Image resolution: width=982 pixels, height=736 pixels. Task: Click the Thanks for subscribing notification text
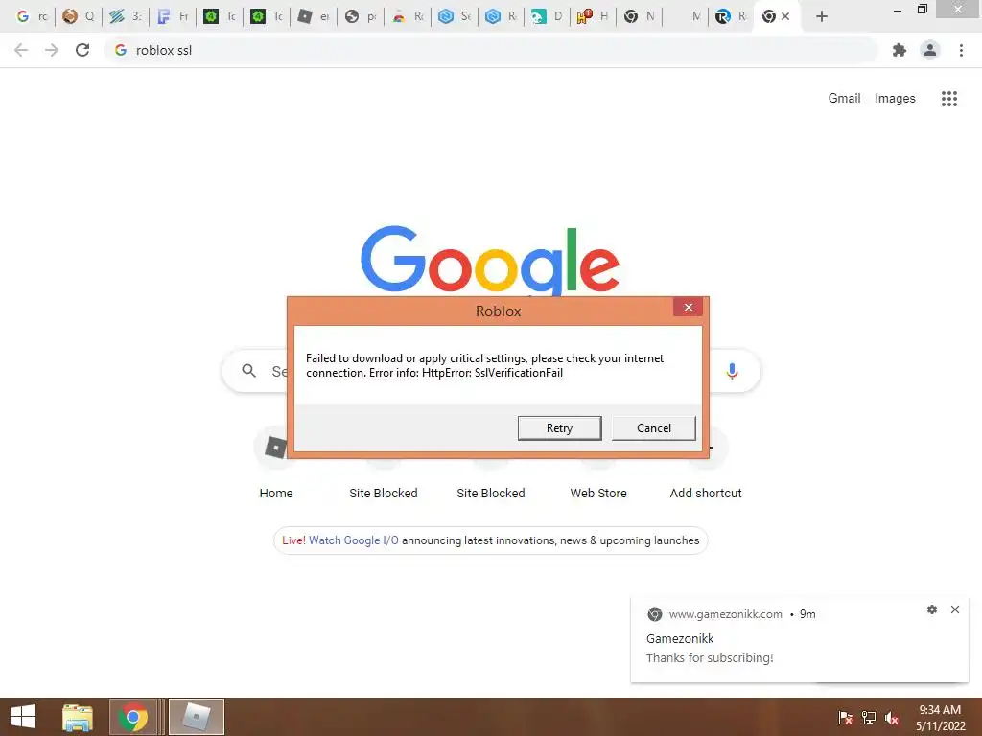[x=710, y=657]
